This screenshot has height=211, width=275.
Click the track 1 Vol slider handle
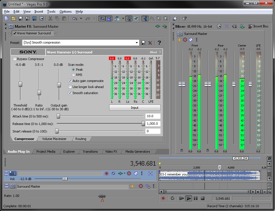point(65,179)
